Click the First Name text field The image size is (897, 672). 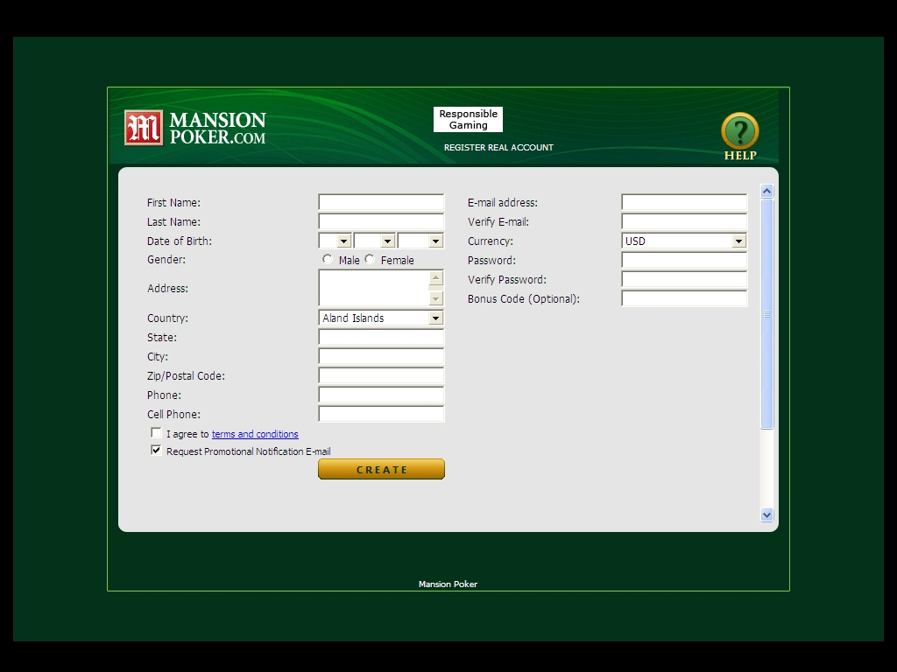click(x=381, y=203)
